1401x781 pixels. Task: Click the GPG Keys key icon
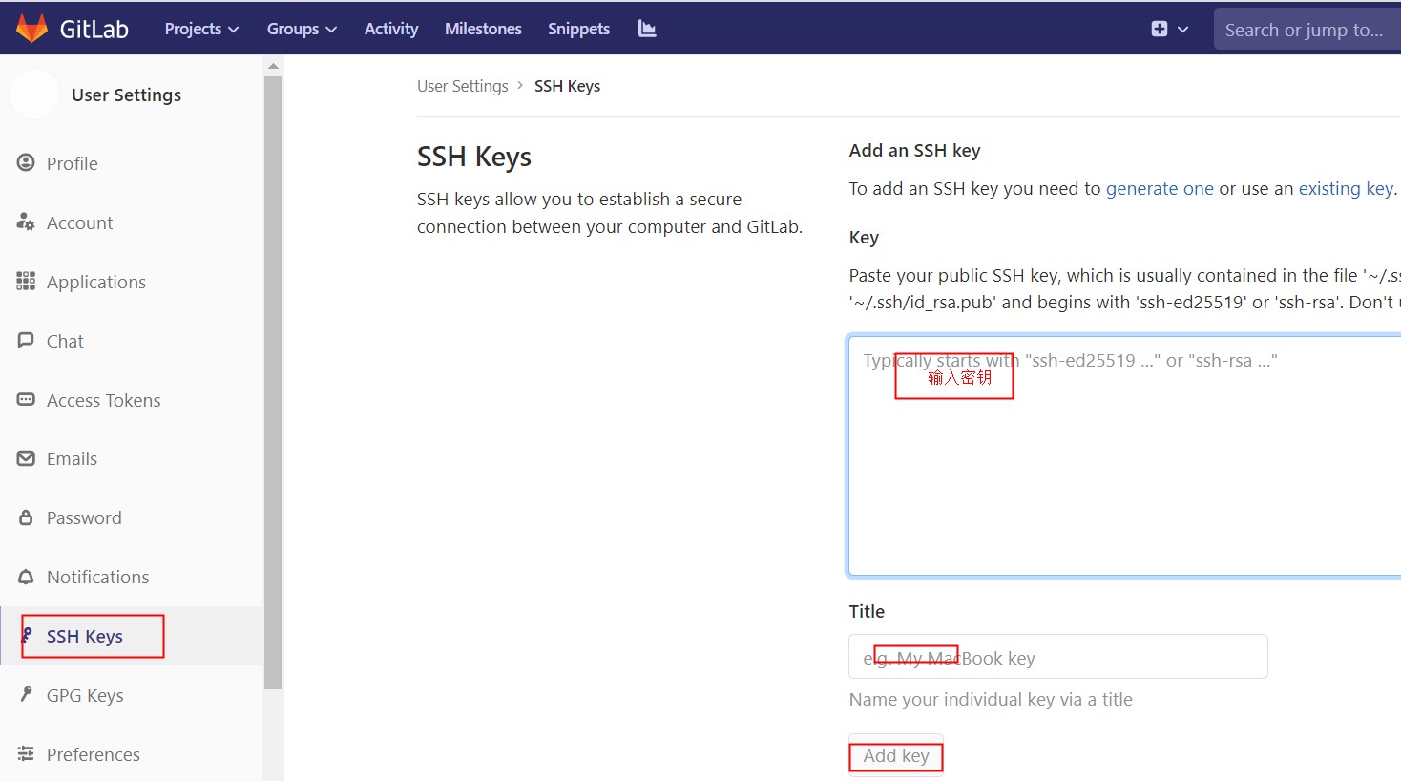27,695
